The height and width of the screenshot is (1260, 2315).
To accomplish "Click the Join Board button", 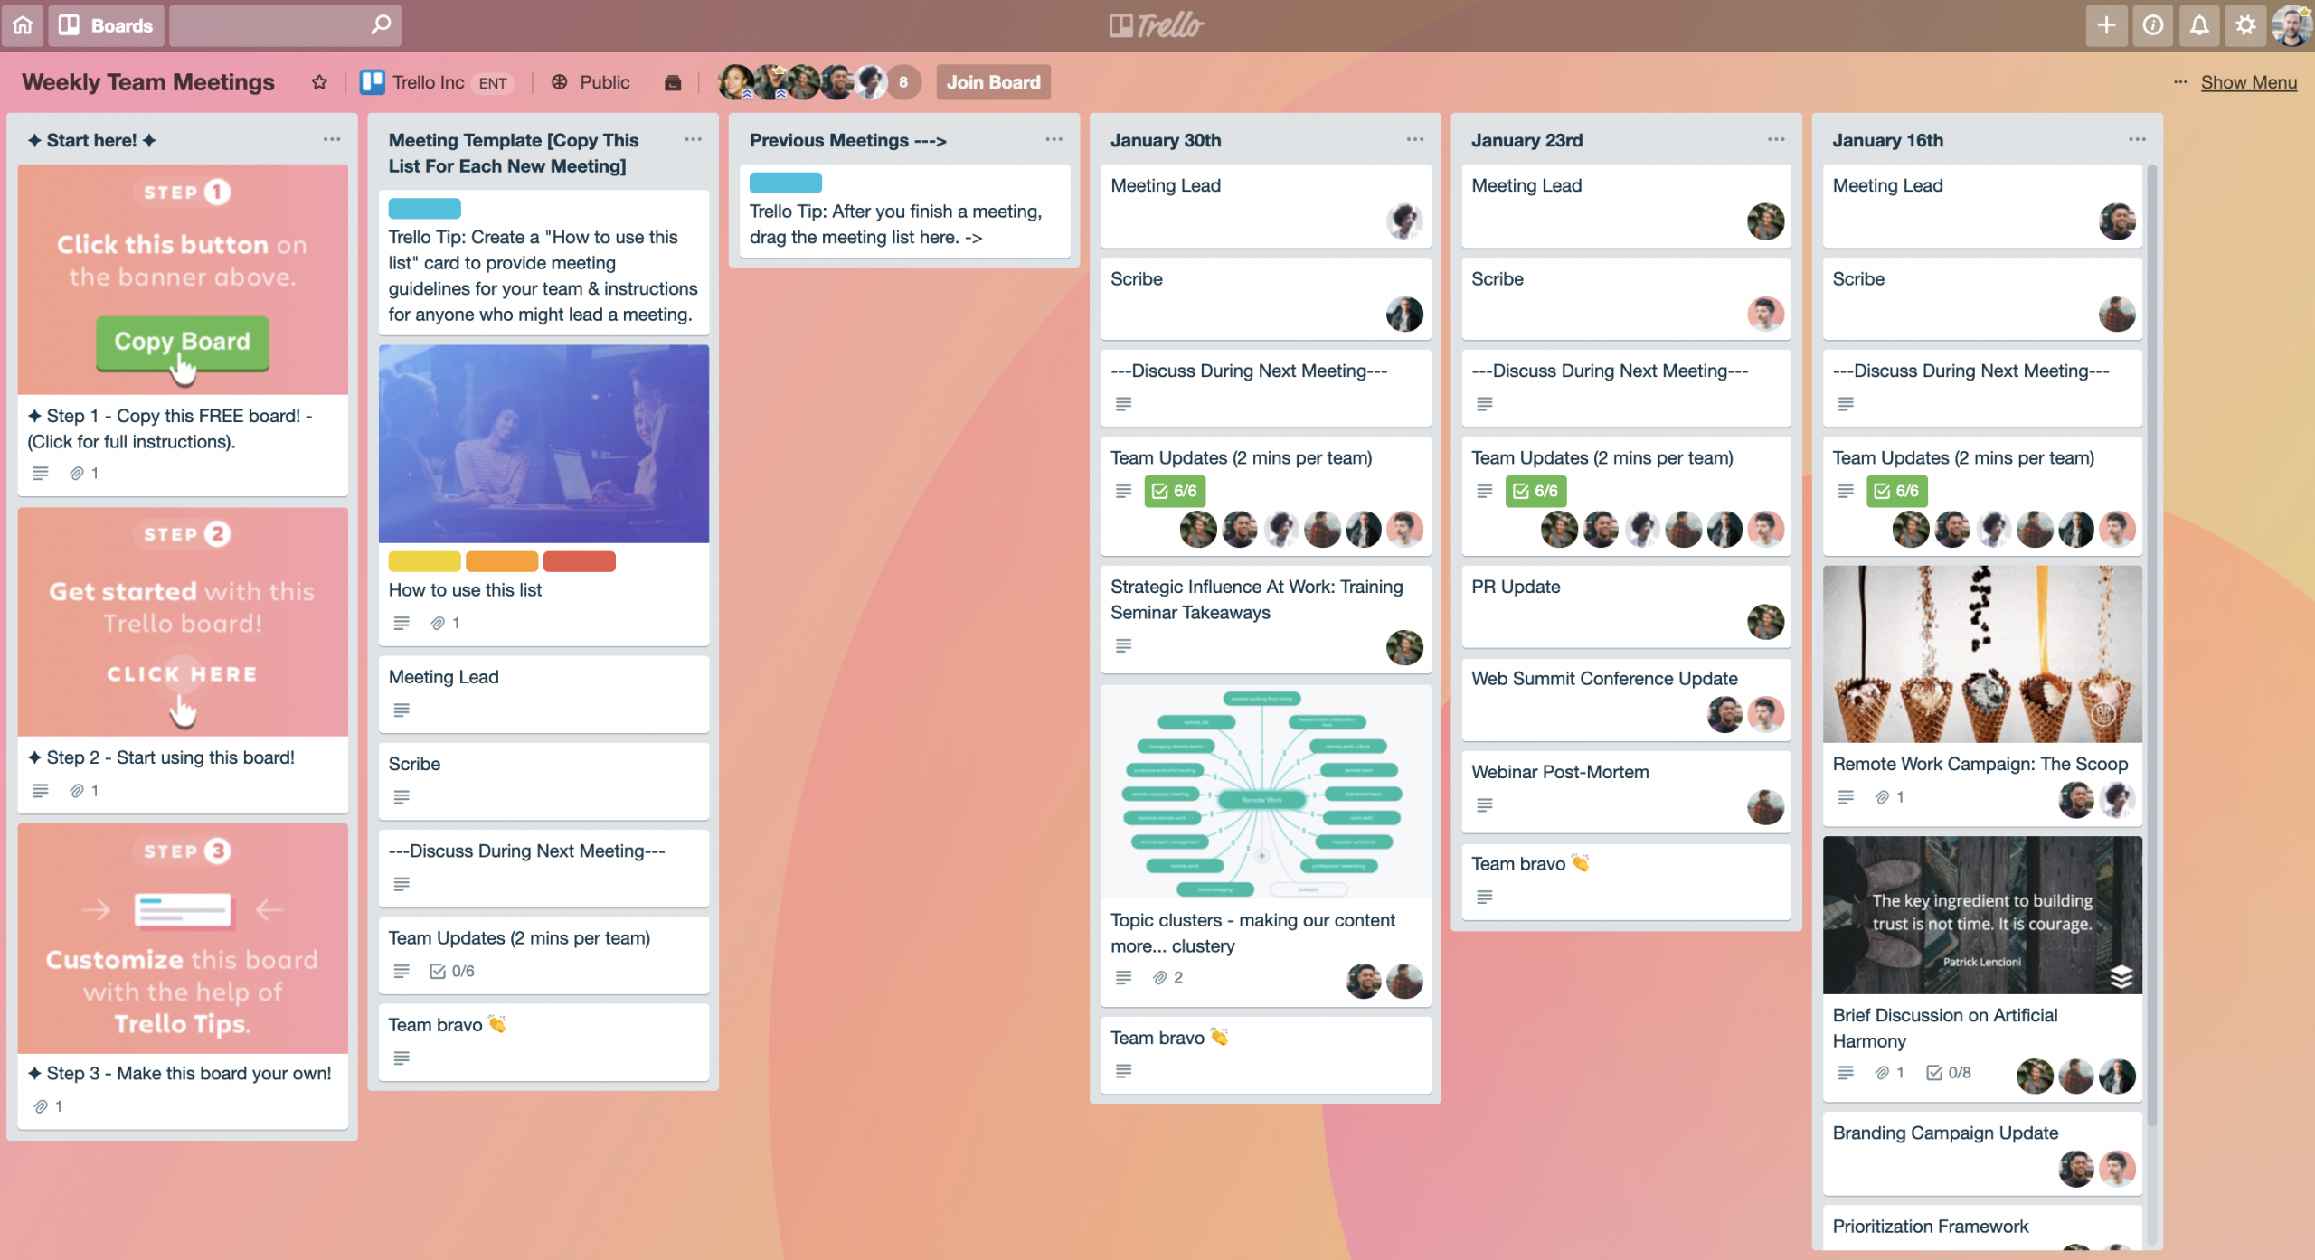I will (995, 80).
